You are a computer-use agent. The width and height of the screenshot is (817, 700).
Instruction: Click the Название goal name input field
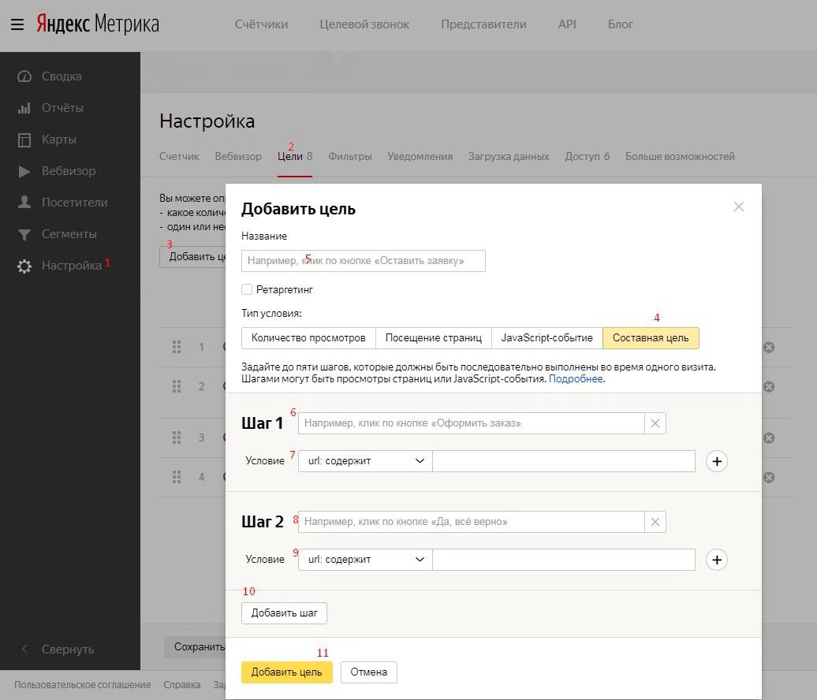363,261
